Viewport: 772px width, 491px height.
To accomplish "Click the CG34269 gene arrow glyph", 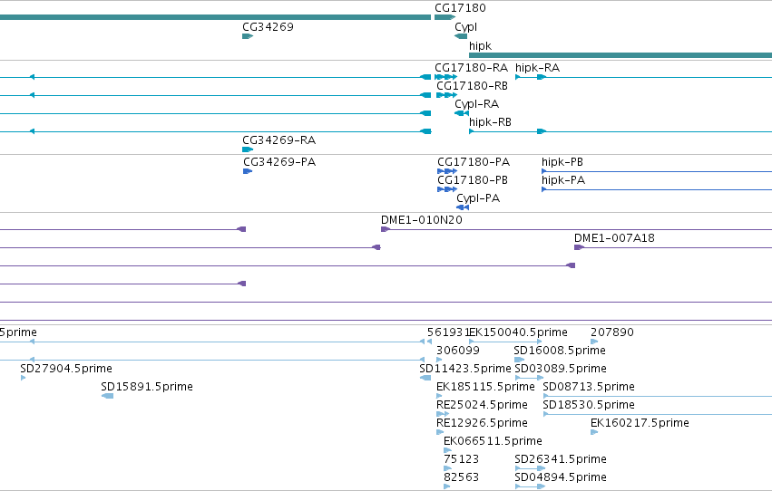I will click(x=248, y=36).
